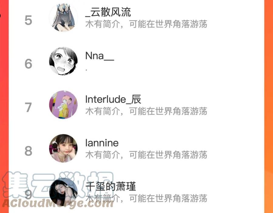Tap the bio text under _云散风流

(x=146, y=24)
